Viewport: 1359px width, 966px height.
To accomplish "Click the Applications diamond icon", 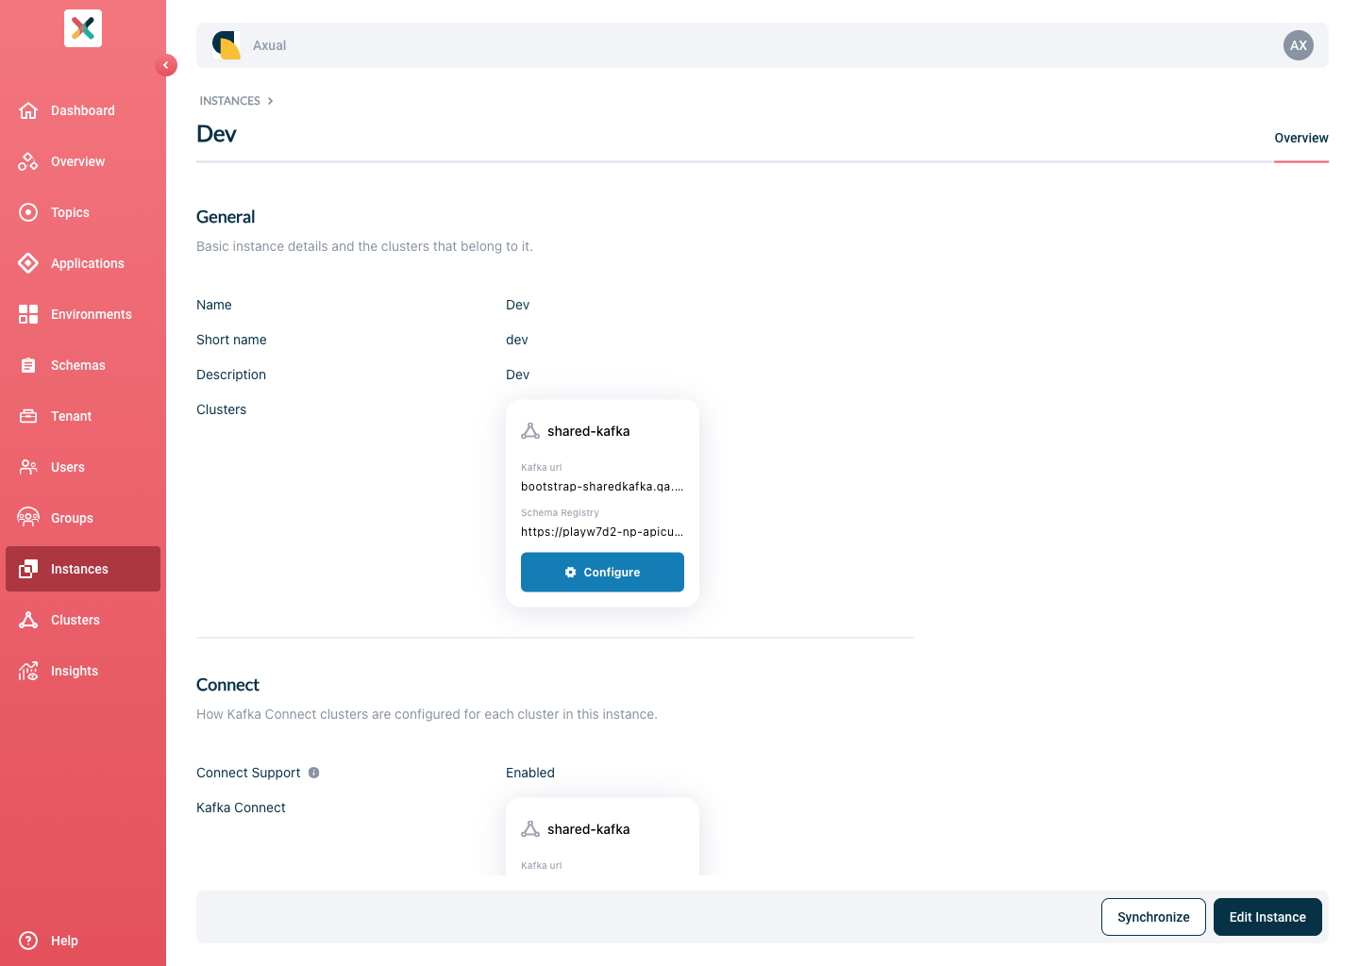I will coord(28,263).
